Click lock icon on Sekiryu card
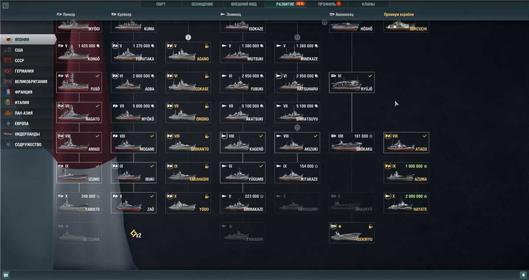The image size is (529, 280). coord(370,226)
